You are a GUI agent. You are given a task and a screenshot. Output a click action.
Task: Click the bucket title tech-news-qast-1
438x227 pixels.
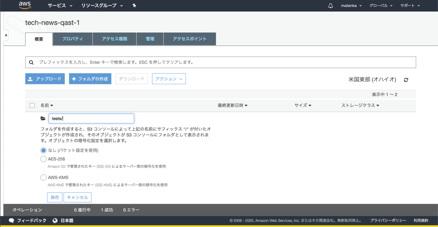[x=52, y=23]
